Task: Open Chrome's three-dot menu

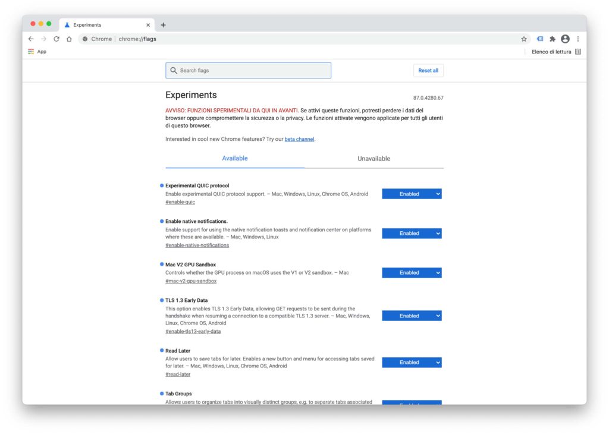Action: [578, 39]
